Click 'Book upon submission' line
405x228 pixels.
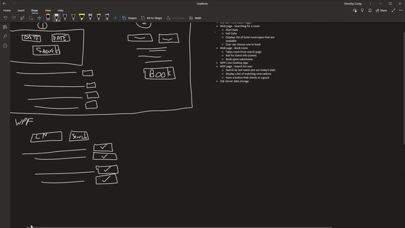pyautogui.click(x=239, y=59)
